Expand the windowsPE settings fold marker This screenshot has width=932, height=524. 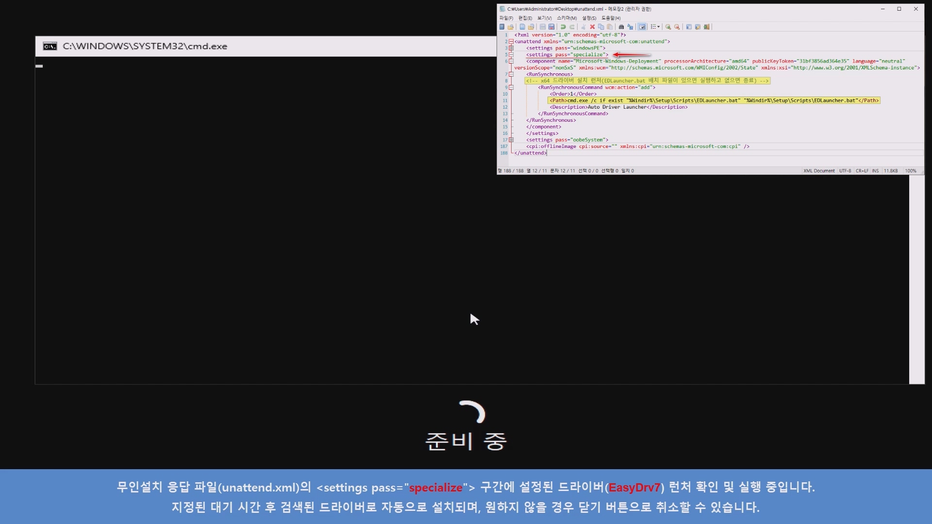(511, 48)
